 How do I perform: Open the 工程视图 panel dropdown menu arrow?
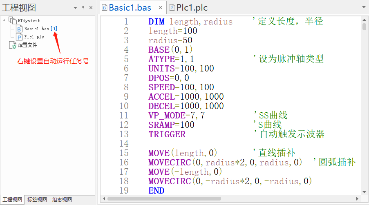coord(75,8)
